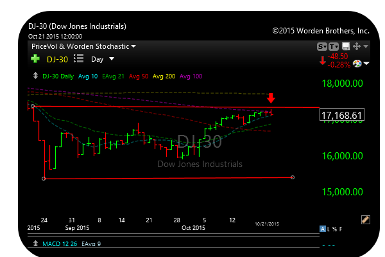This screenshot has height=257, width=385.
Task: Click the right end handle of lower trendline
Action: point(293,177)
